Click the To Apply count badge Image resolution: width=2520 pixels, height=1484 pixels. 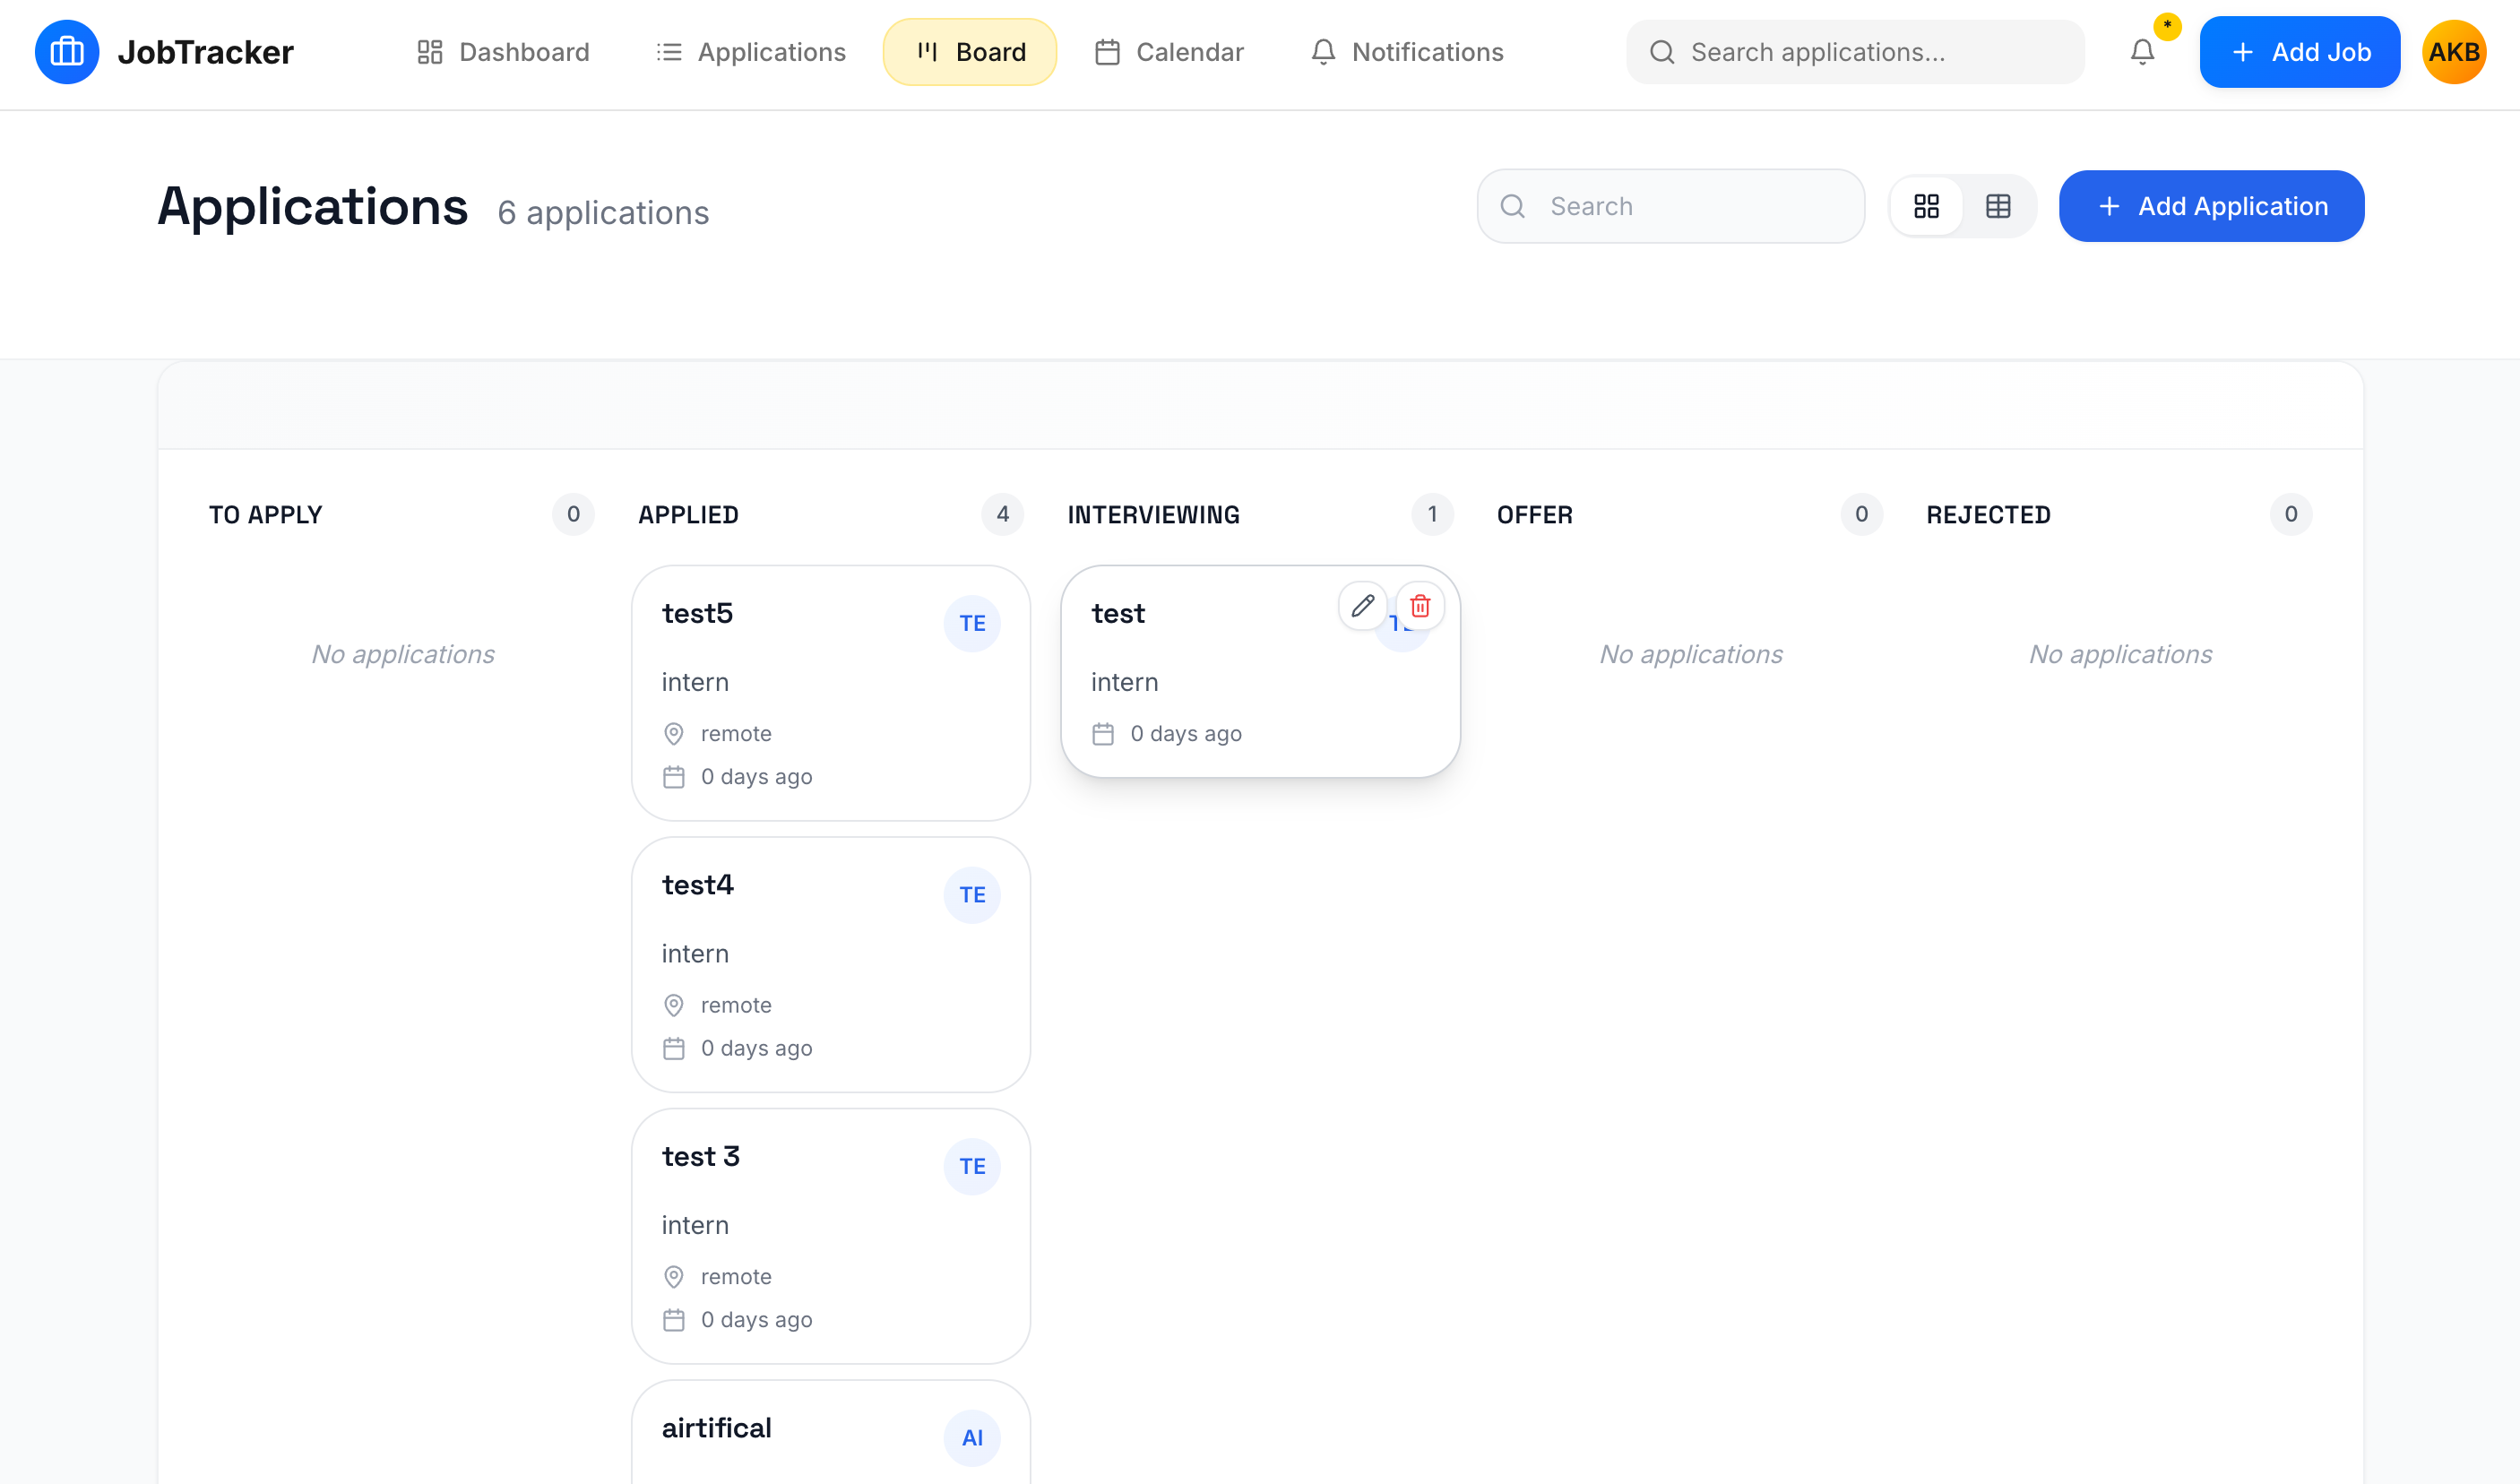[574, 515]
